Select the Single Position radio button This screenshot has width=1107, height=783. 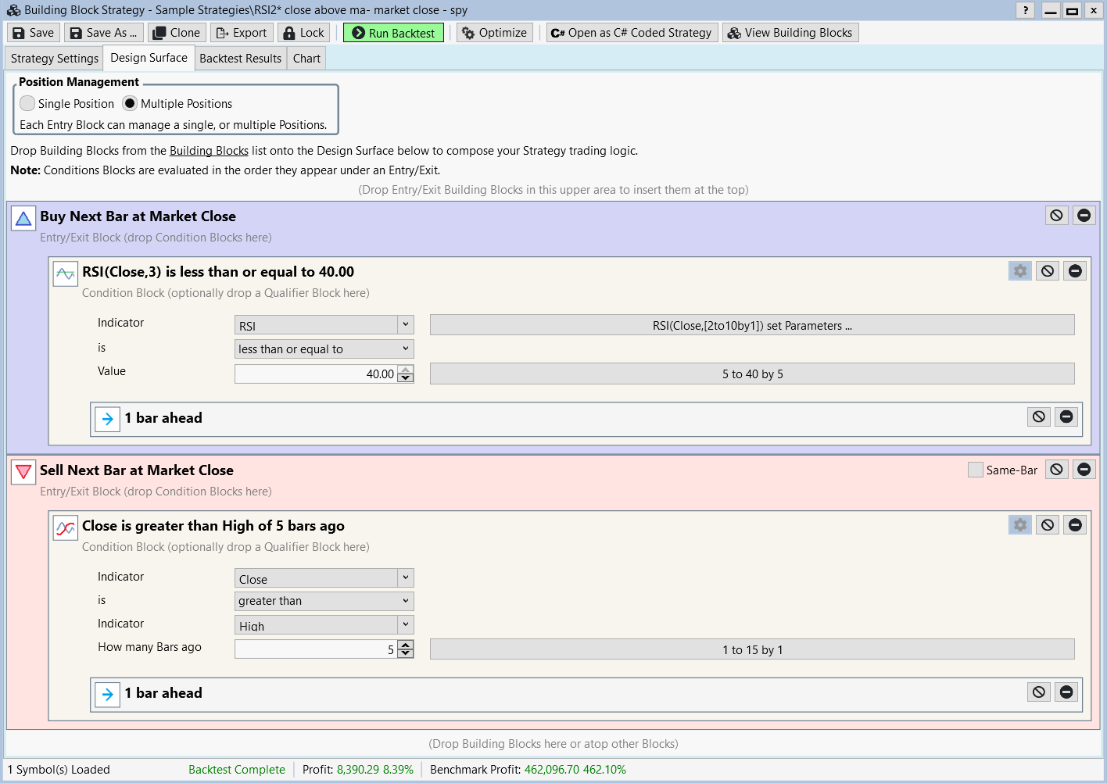(28, 104)
